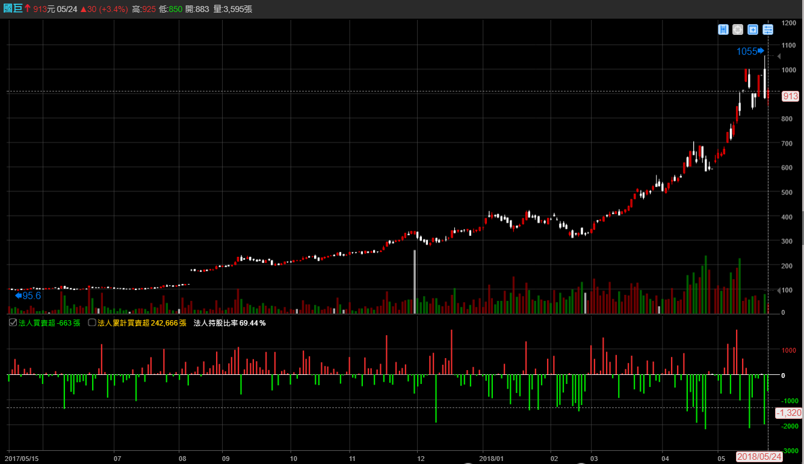Click the -1,320 value tag on lower axis
This screenshot has height=464, width=804.
[788, 413]
